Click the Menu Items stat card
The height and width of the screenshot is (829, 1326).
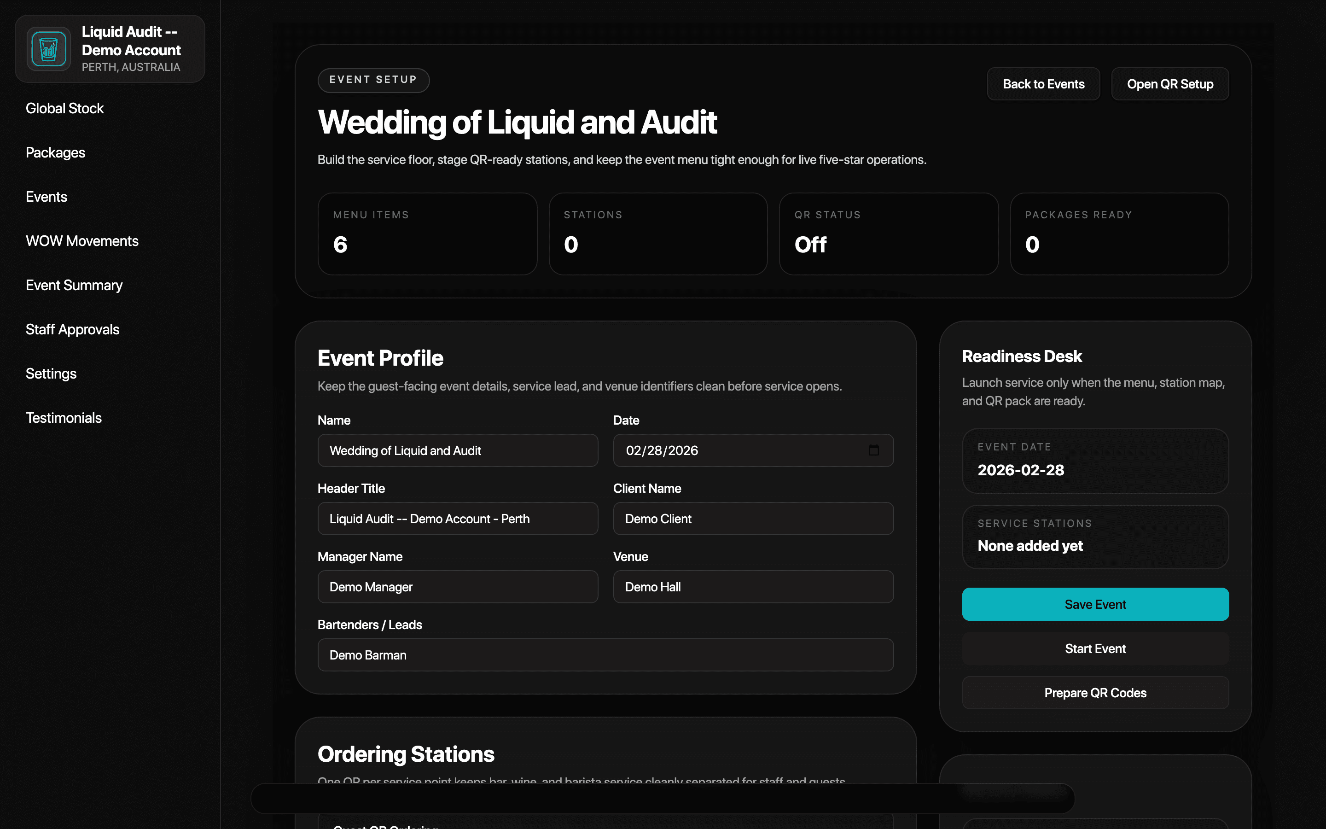click(427, 234)
